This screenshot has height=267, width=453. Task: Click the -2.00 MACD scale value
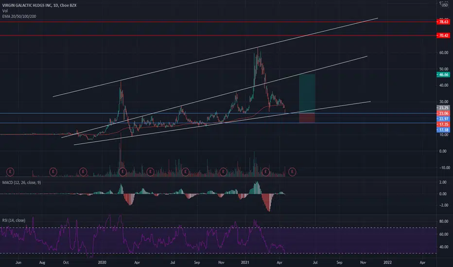442,205
